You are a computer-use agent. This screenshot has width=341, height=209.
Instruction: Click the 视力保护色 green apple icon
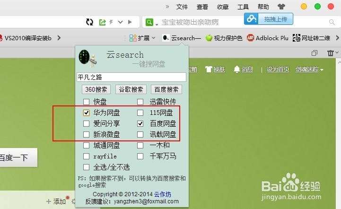209,38
